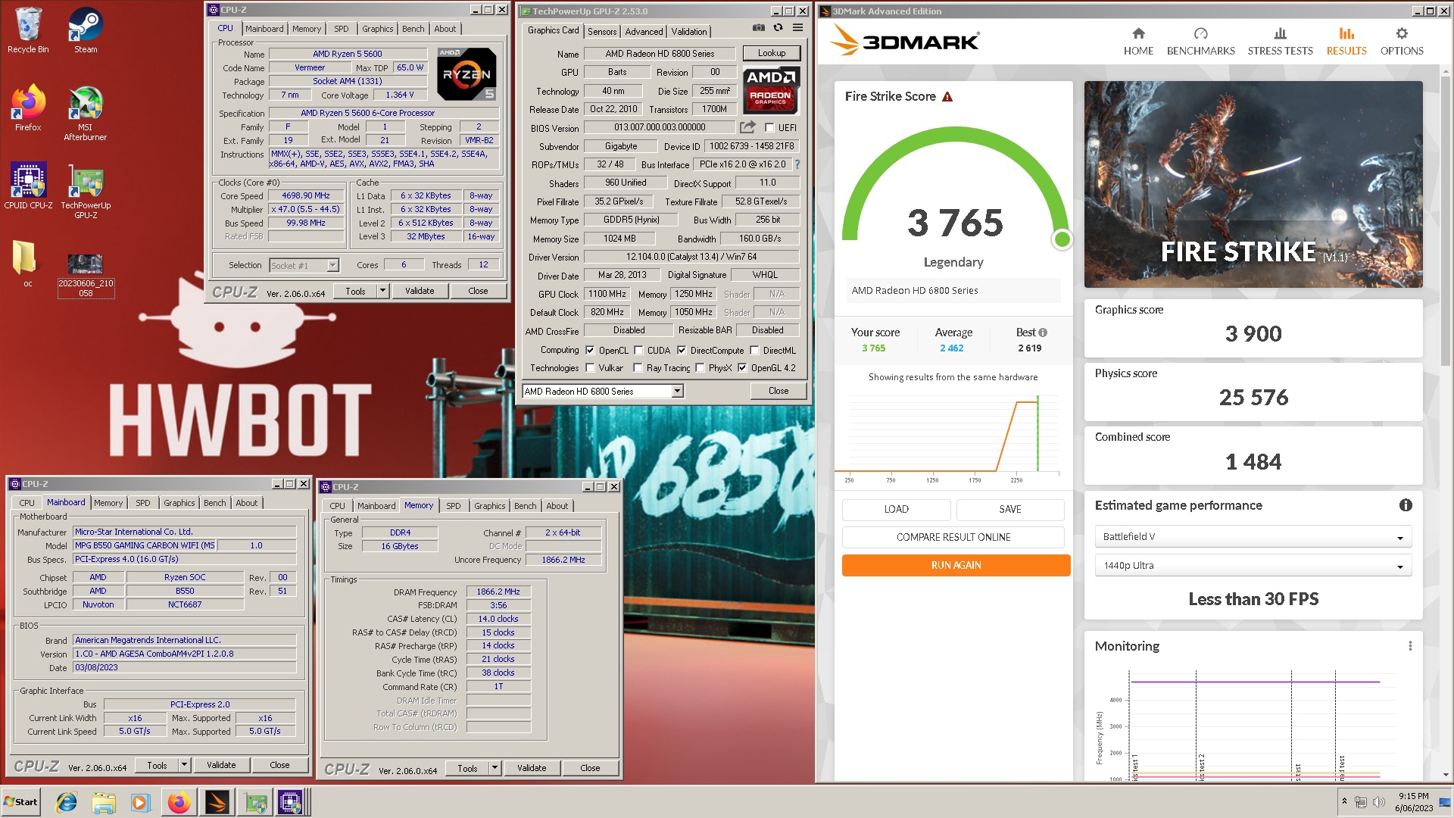Open the Recycle Bin desktop icon

28,31
